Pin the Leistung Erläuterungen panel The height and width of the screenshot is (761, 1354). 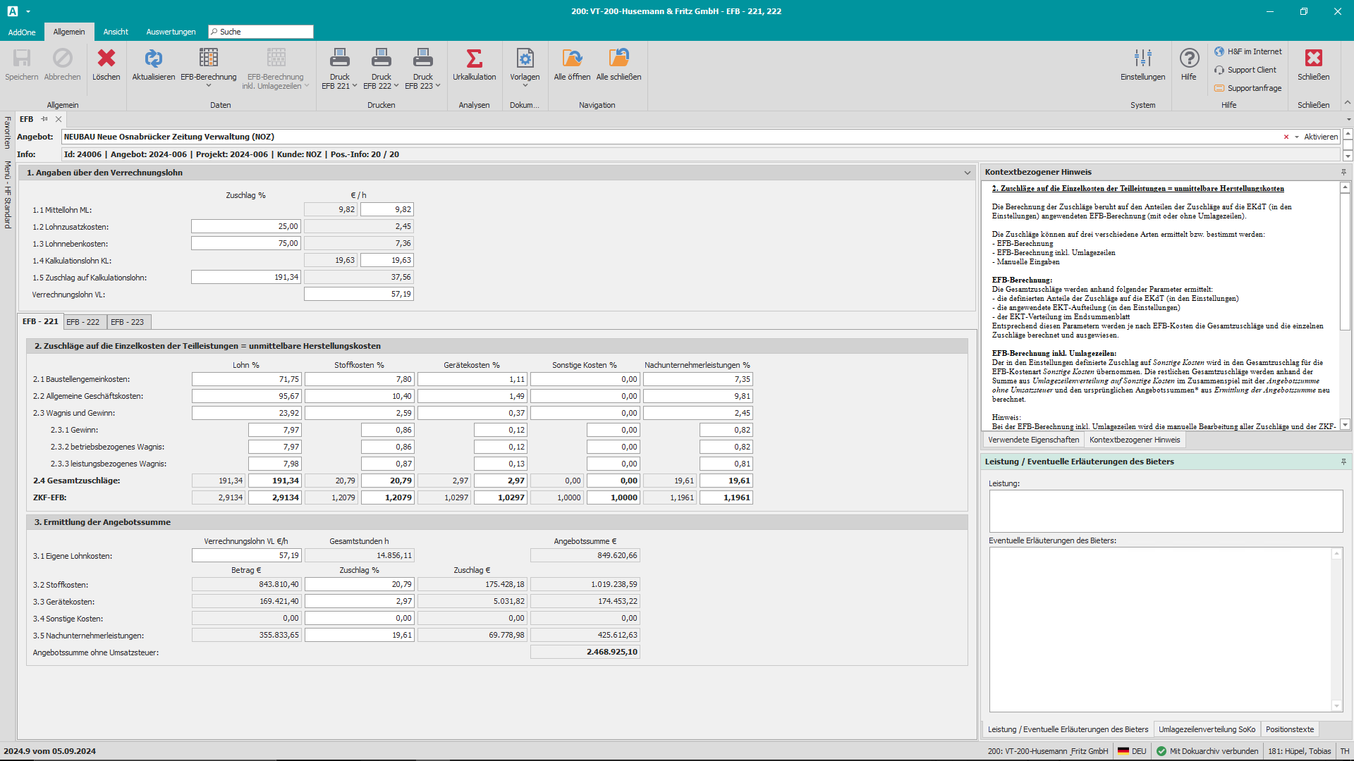(1343, 462)
